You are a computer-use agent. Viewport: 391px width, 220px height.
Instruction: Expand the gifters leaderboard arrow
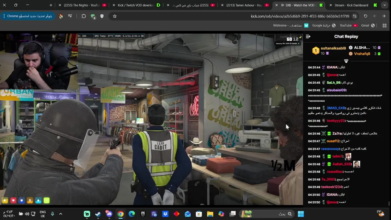click(346, 61)
